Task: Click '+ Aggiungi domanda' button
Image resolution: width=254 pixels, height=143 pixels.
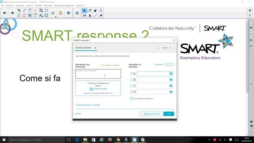Action: coord(151,114)
